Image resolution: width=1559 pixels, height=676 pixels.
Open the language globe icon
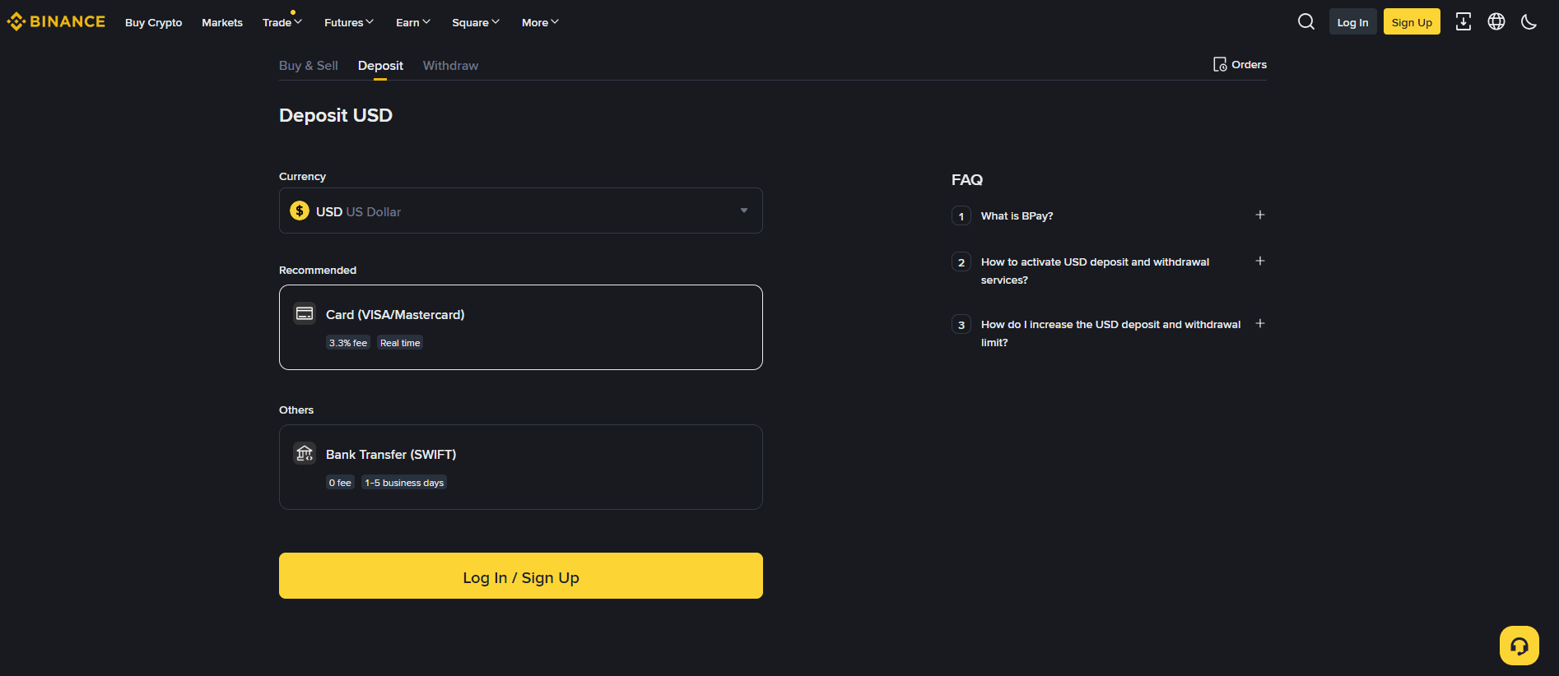(x=1496, y=22)
